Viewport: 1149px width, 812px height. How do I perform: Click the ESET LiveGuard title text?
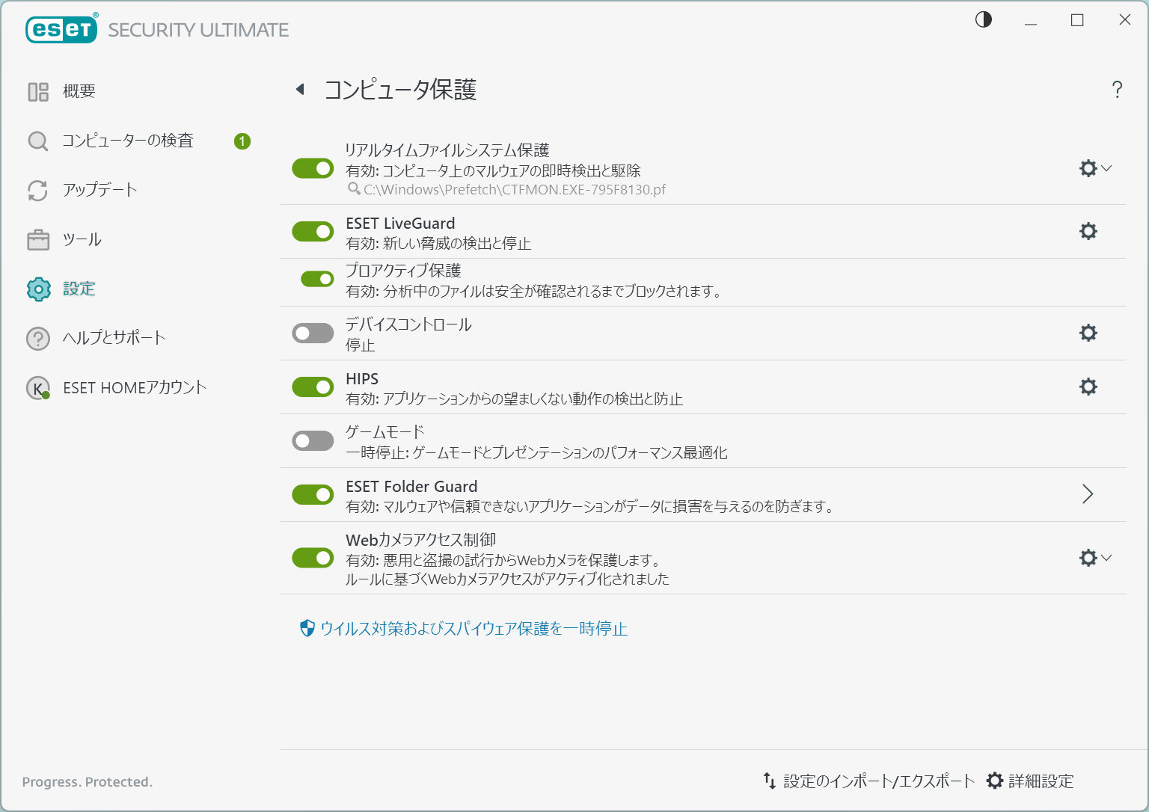pyautogui.click(x=400, y=224)
